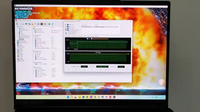
Task: Click the Stop button in stability test
Action: pos(76,70)
